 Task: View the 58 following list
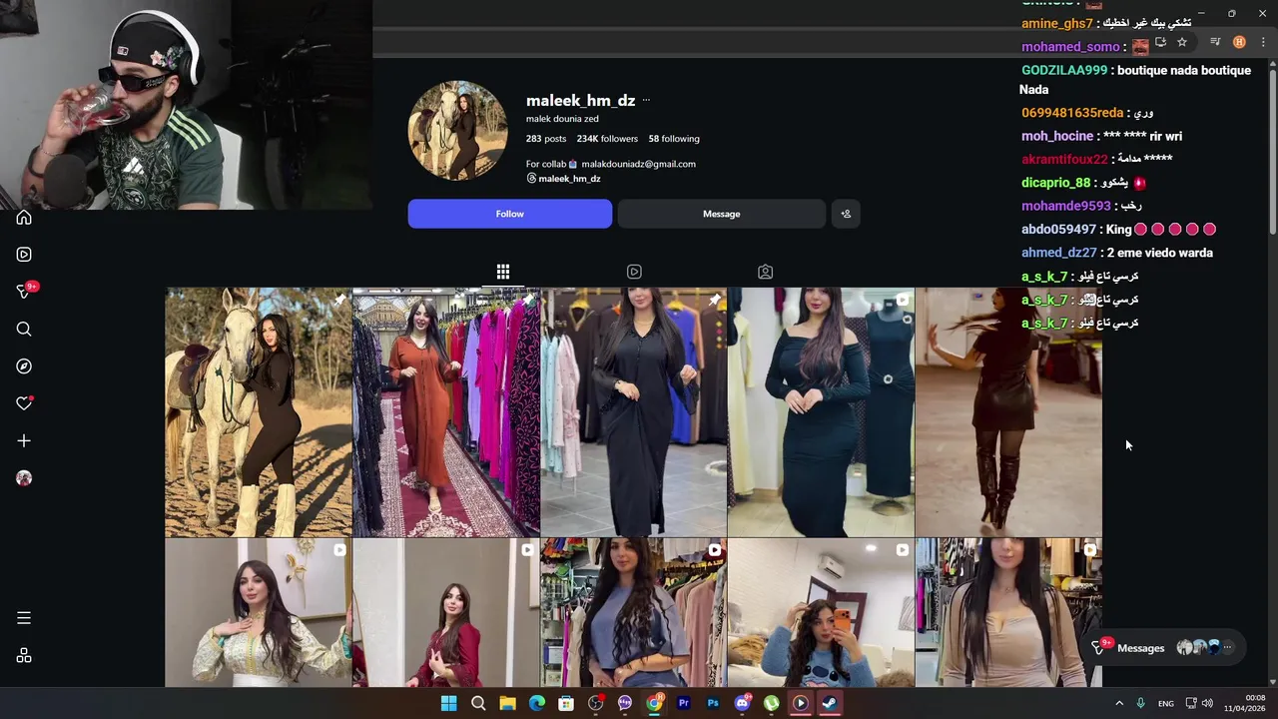[674, 139]
